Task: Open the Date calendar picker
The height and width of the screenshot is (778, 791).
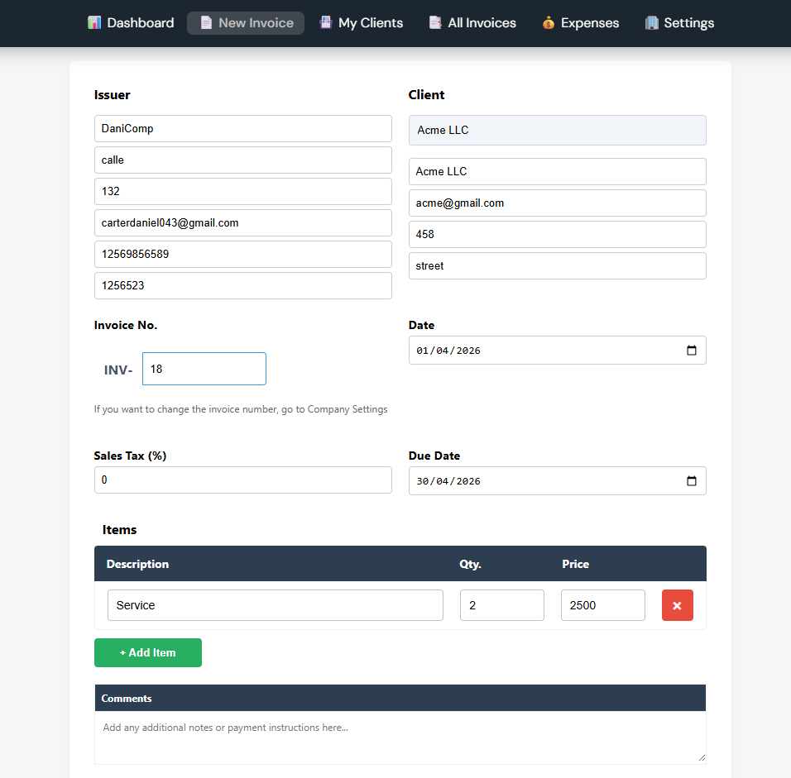Action: (x=692, y=350)
